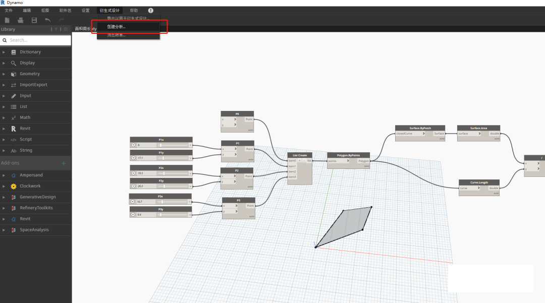Click the RefineryToolkits add-on label

tap(36, 208)
